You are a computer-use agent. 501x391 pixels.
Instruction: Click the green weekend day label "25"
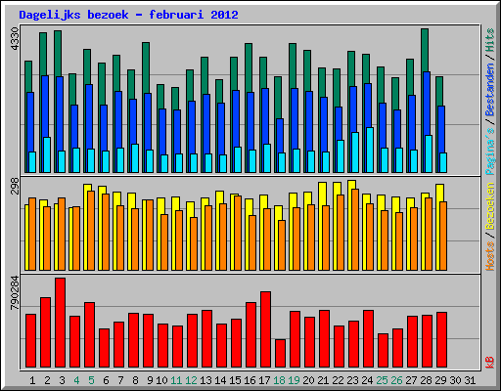(x=382, y=380)
